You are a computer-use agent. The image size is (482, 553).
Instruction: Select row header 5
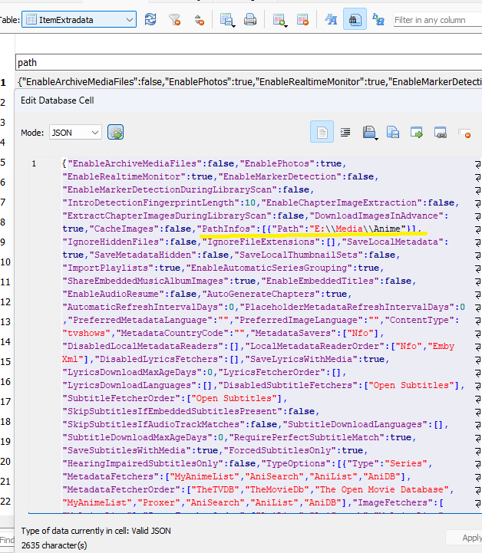(4, 163)
